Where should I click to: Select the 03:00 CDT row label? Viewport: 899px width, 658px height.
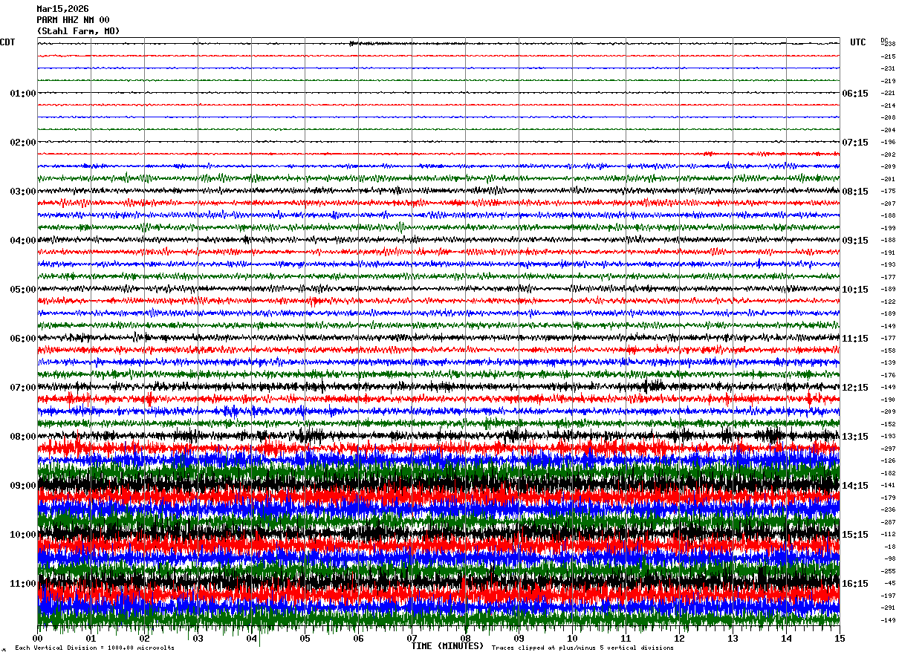click(x=23, y=192)
